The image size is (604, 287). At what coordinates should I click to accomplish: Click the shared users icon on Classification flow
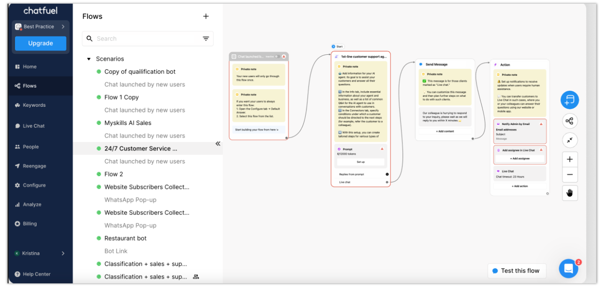196,277
